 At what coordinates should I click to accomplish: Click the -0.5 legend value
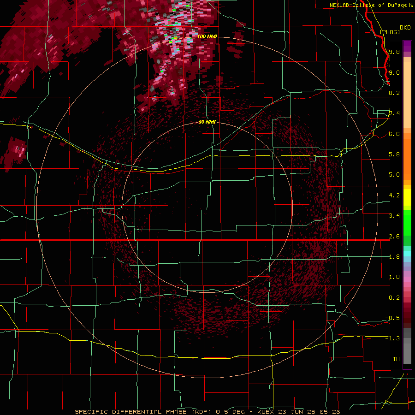coord(392,318)
